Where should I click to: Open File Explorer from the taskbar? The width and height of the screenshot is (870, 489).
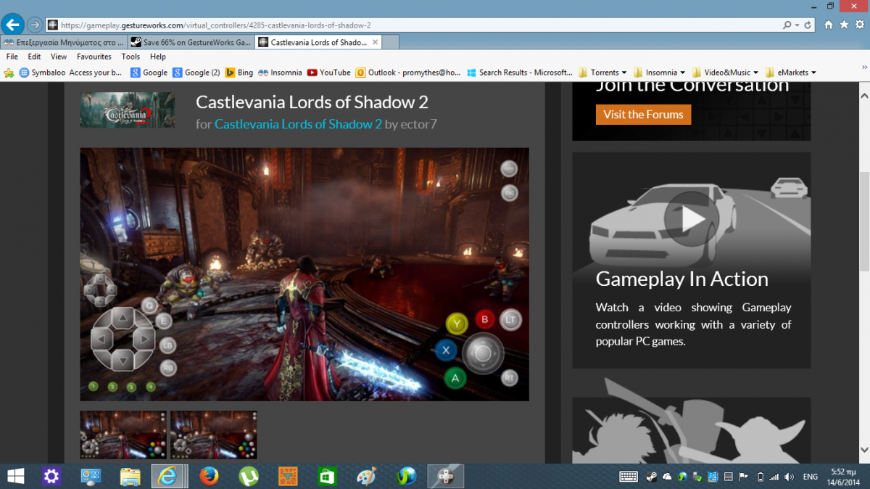coord(130,476)
